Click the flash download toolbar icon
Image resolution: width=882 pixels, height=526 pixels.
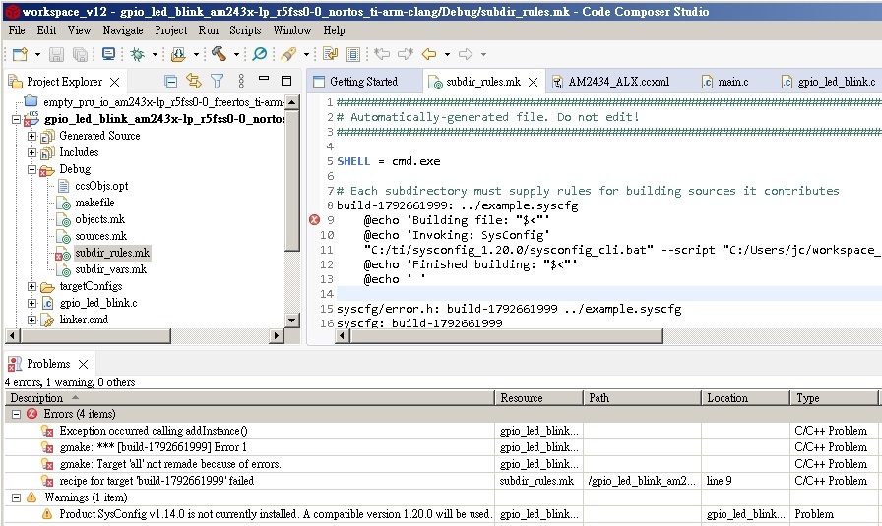(178, 54)
